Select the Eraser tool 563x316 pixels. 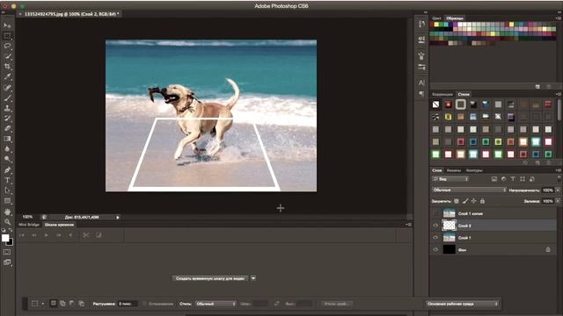[7, 128]
